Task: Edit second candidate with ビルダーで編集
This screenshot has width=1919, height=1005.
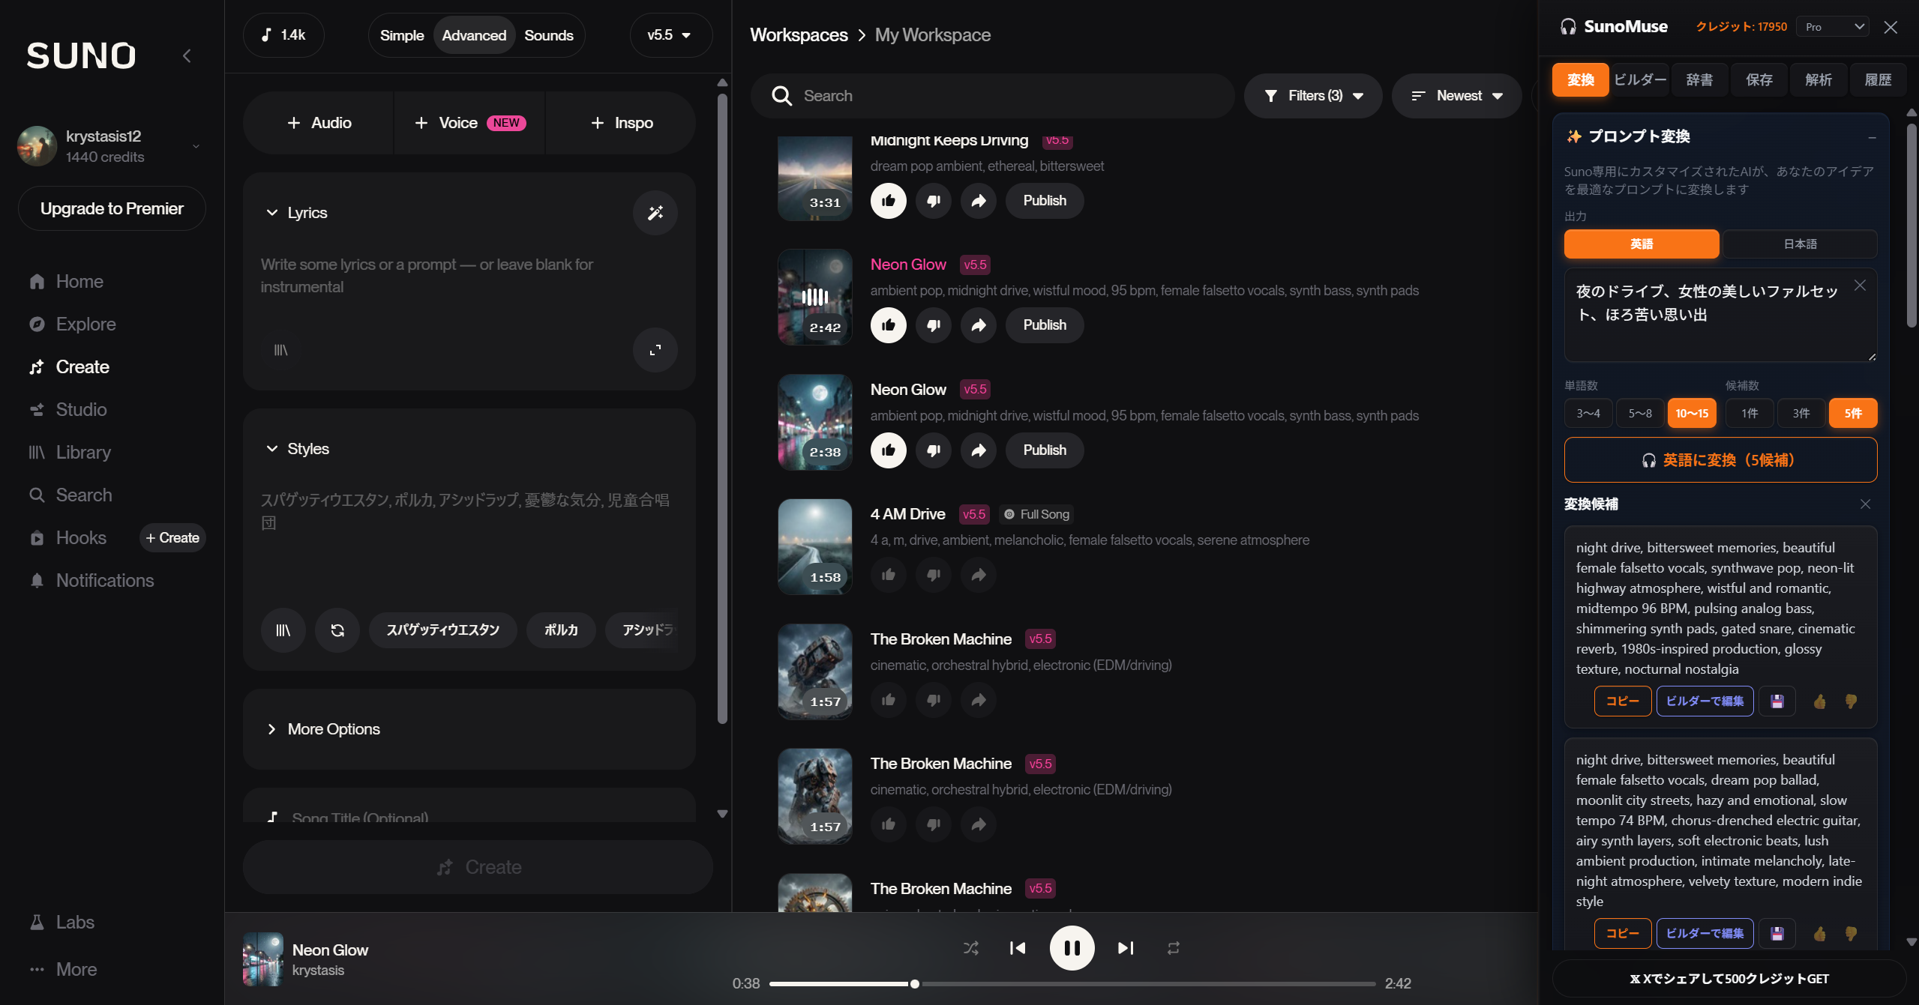Action: tap(1705, 934)
